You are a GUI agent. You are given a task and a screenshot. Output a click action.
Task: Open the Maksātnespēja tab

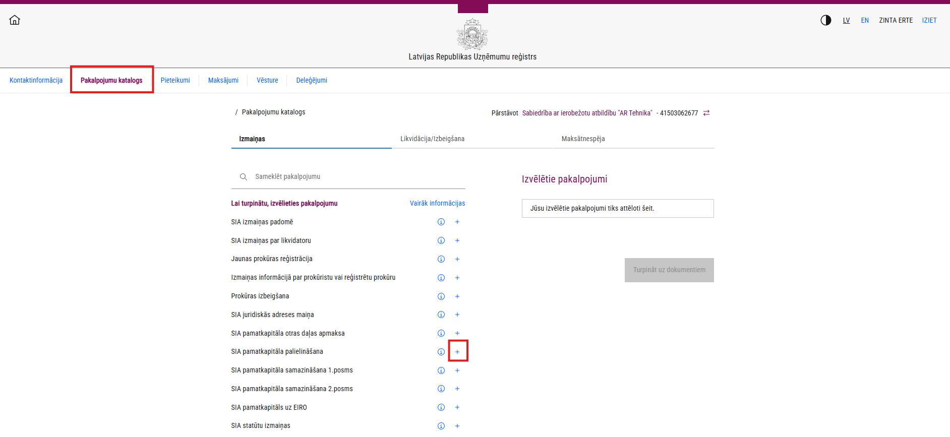[583, 139]
